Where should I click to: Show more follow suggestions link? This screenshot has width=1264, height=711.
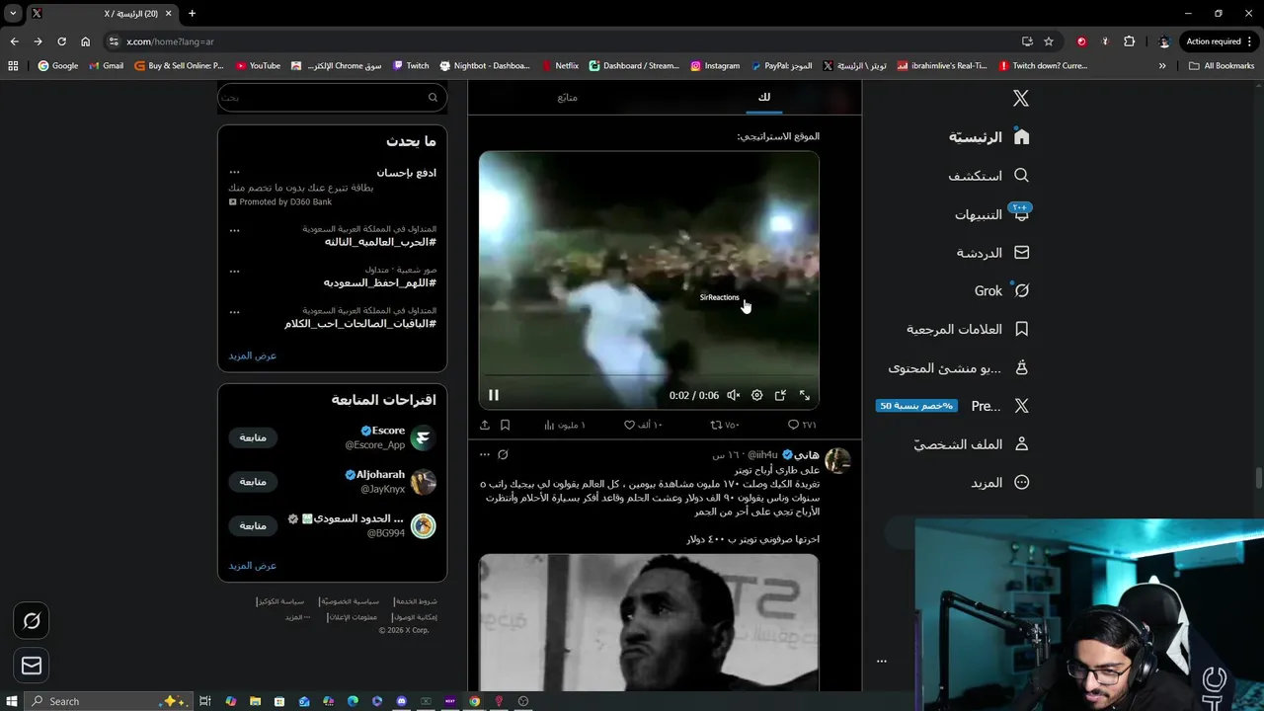coord(253,566)
